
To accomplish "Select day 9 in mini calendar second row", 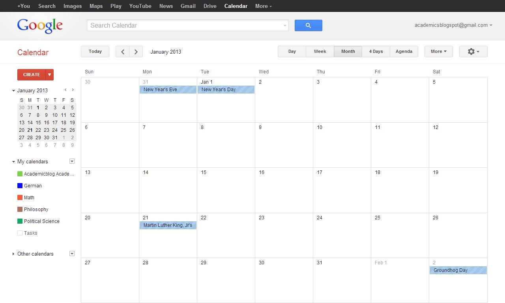I will click(47, 115).
